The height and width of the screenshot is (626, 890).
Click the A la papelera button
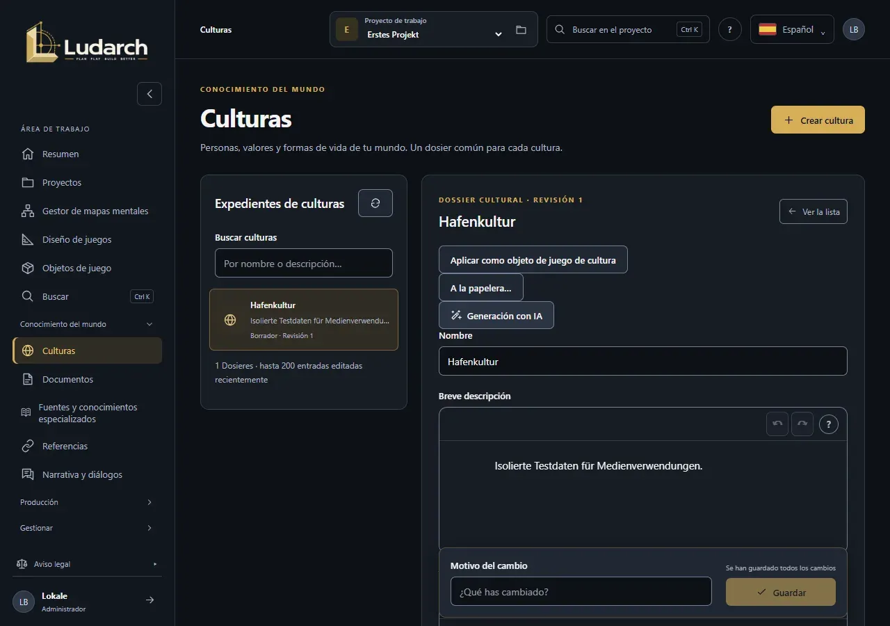pyautogui.click(x=481, y=287)
